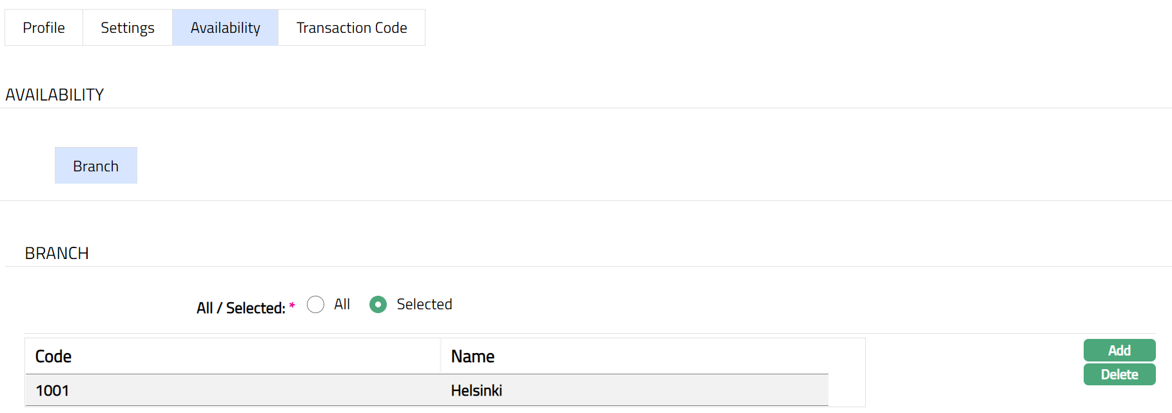This screenshot has height=413, width=1172.
Task: Switch to the Settings tab
Action: pyautogui.click(x=128, y=28)
